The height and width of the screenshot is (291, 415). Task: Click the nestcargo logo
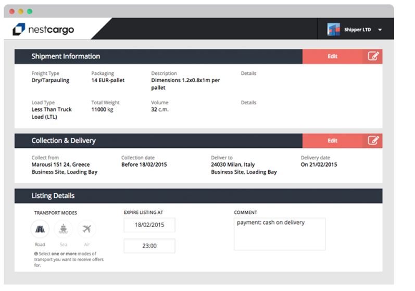tap(43, 30)
